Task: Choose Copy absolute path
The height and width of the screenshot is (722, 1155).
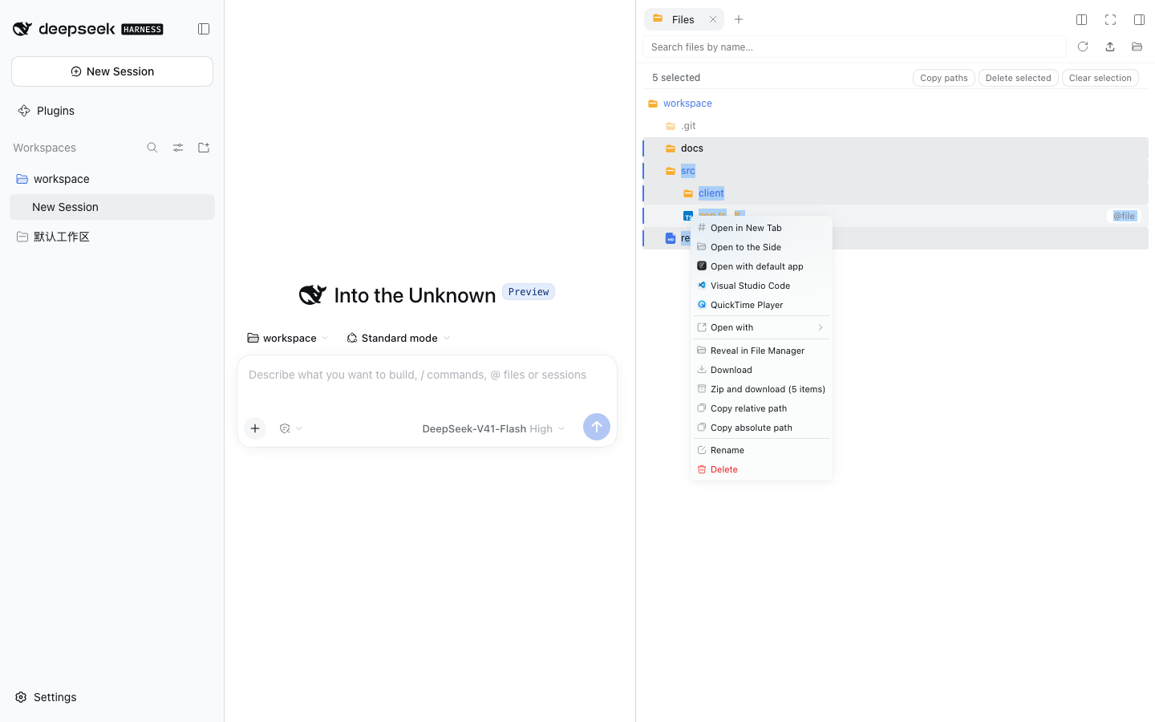Action: tap(761, 428)
